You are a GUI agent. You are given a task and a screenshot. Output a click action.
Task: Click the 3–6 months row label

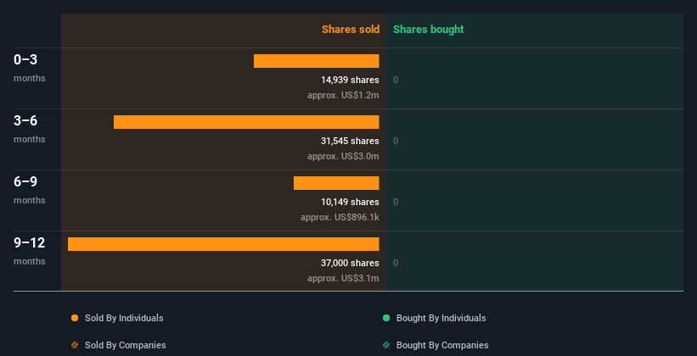click(30, 129)
